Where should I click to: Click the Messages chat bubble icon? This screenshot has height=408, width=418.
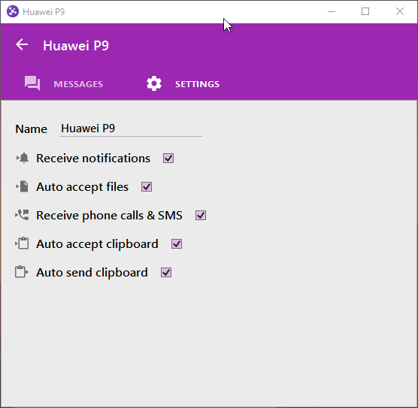point(32,83)
